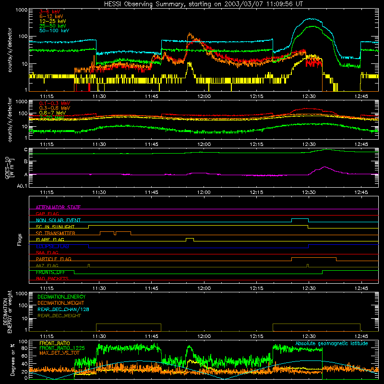Click the GAP_FLAG label
This screenshot has height=384, width=384.
(47, 214)
